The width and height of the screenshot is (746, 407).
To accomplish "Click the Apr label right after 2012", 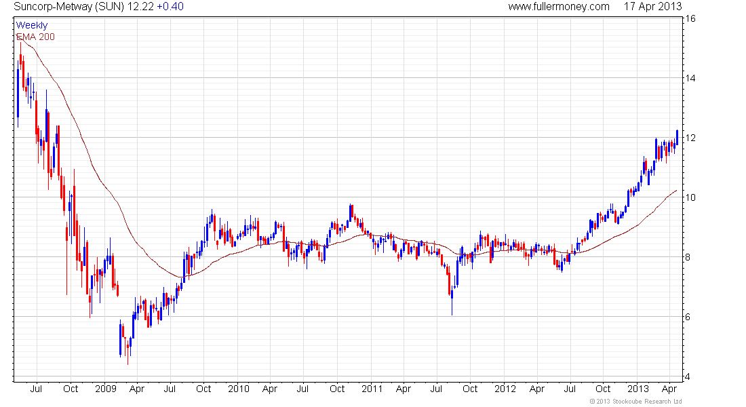I will point(537,389).
